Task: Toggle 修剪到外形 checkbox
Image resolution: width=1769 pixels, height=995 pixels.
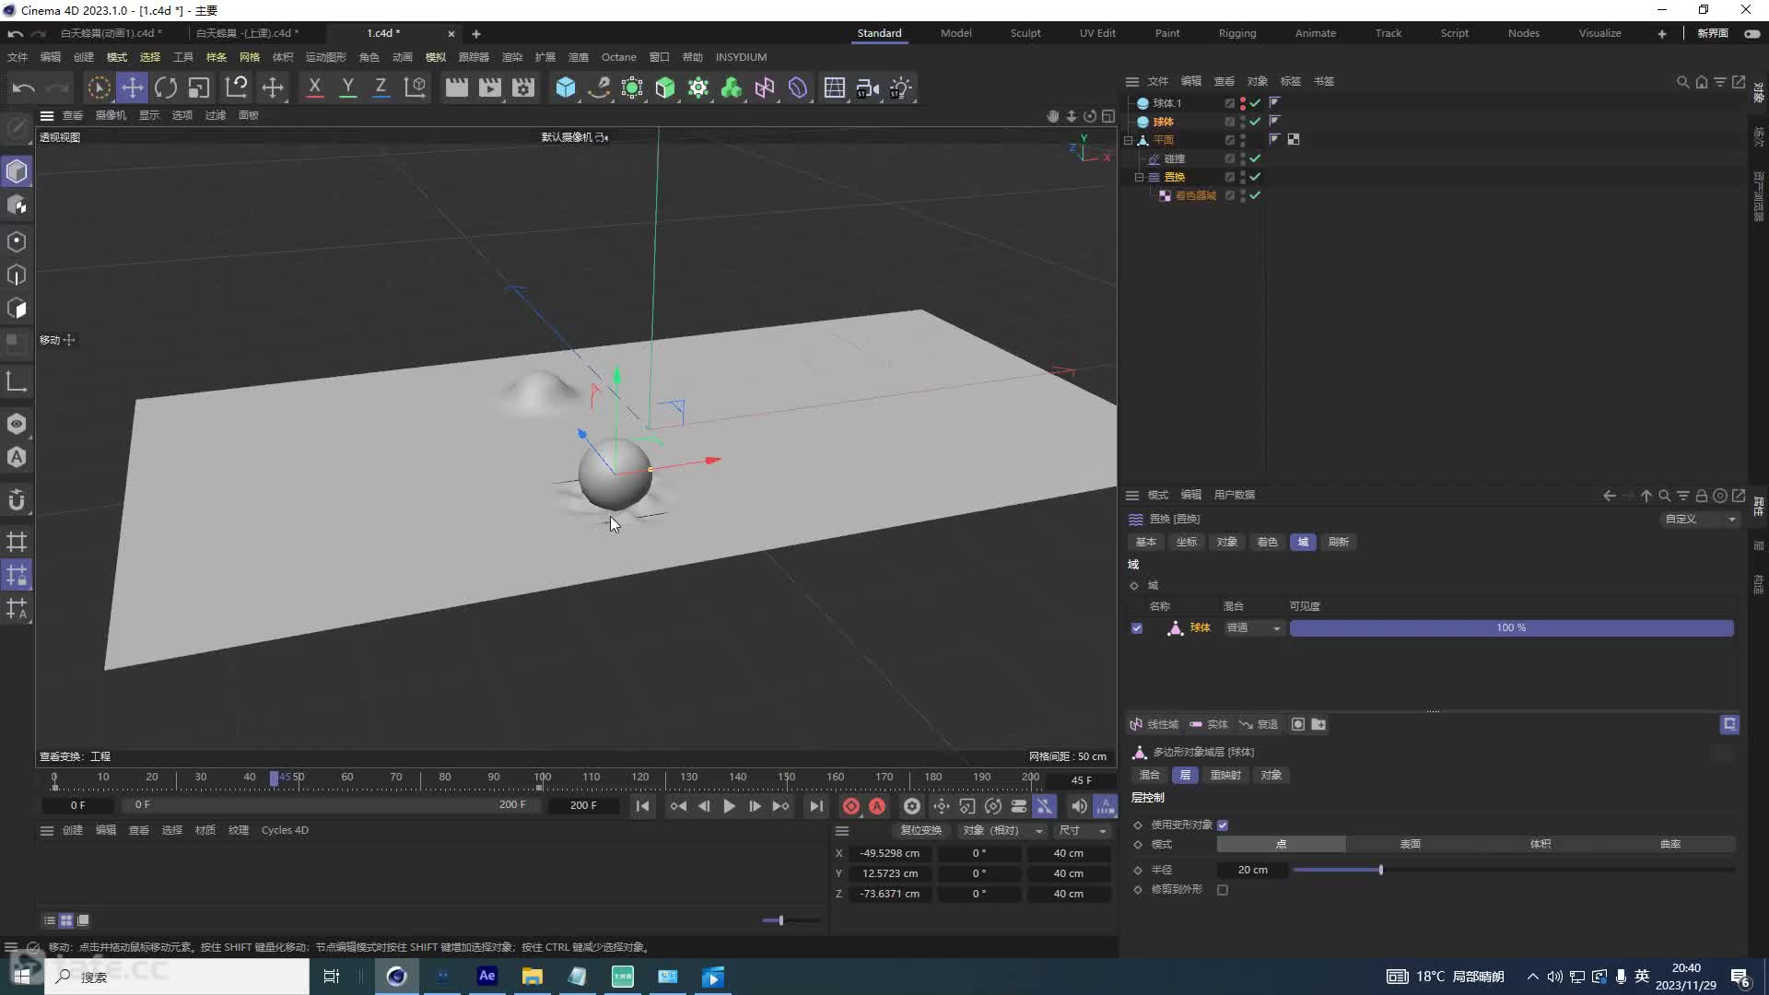Action: pos(1223,890)
